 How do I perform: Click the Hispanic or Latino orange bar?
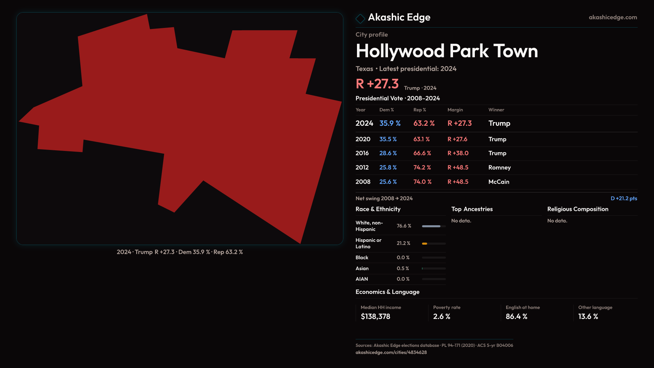click(425, 244)
